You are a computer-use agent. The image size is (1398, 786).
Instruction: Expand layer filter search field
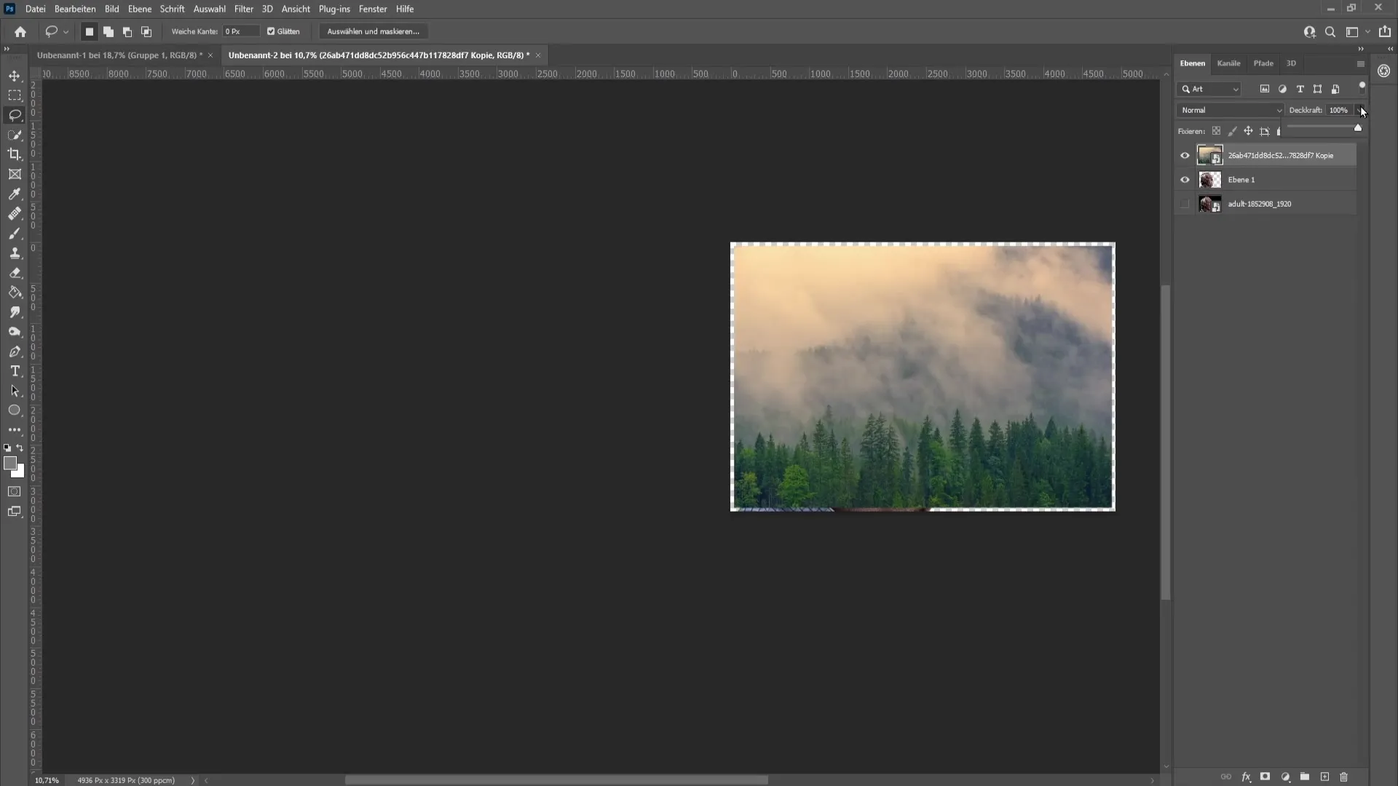1239,90
